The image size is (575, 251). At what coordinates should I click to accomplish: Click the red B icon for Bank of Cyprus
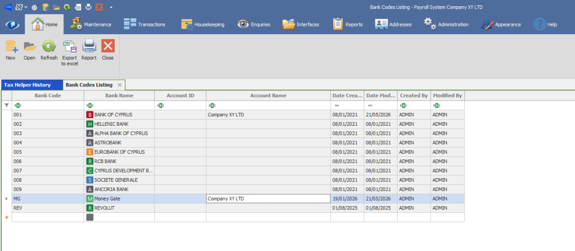(x=89, y=115)
